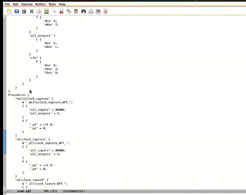Viewport: 246px width, 195px height.
Task: Click the scrollbar up arrow
Action: tap(5, 17)
